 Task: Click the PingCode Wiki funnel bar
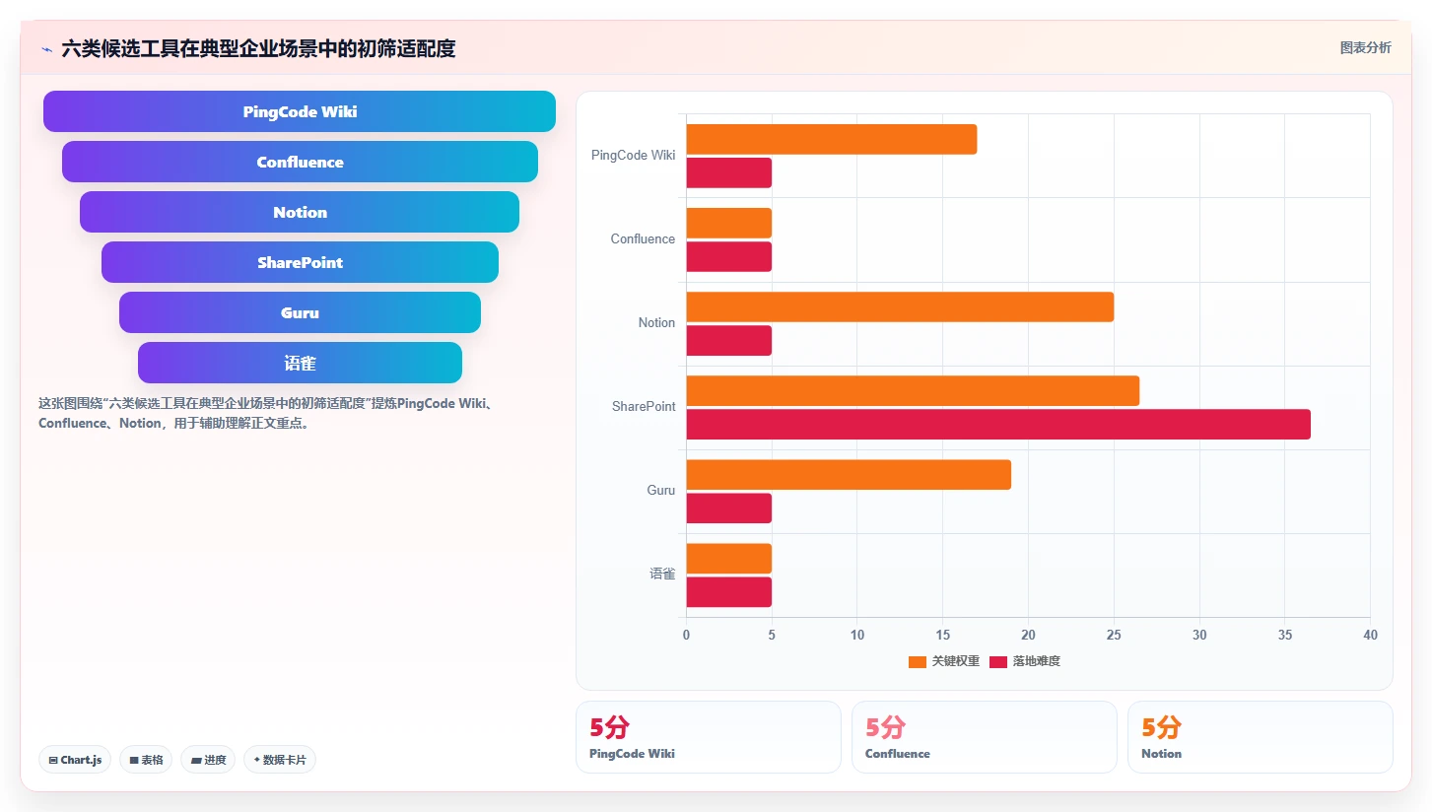(x=300, y=111)
